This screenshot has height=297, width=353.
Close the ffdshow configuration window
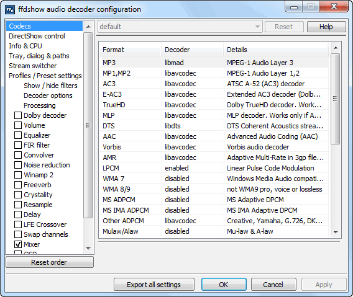334,7
